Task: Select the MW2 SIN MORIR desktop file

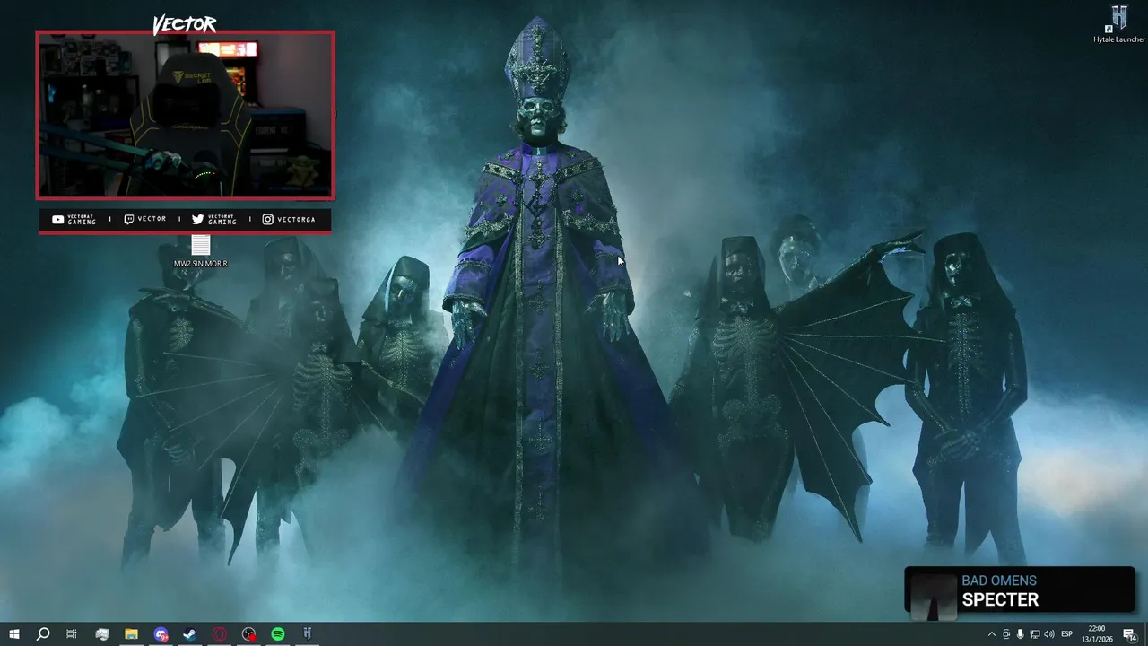Action: click(201, 251)
